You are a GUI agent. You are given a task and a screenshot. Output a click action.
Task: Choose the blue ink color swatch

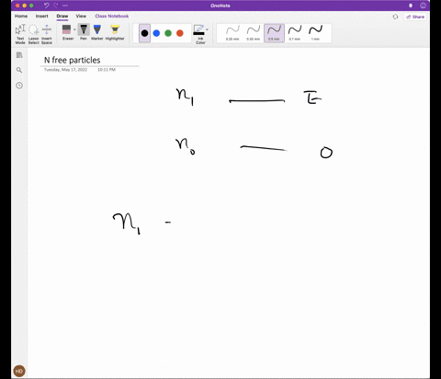click(x=156, y=33)
